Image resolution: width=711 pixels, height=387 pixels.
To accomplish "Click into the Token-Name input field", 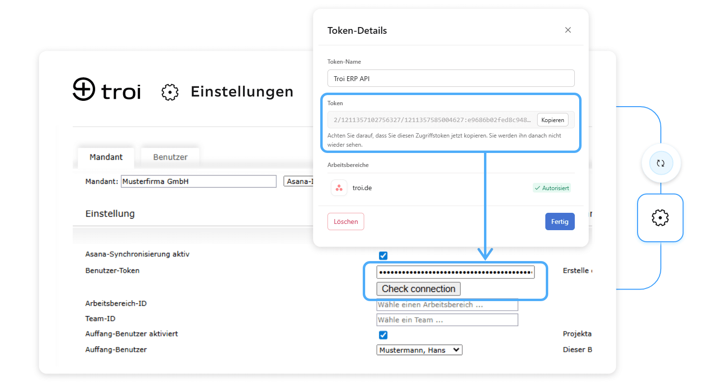I will point(450,78).
